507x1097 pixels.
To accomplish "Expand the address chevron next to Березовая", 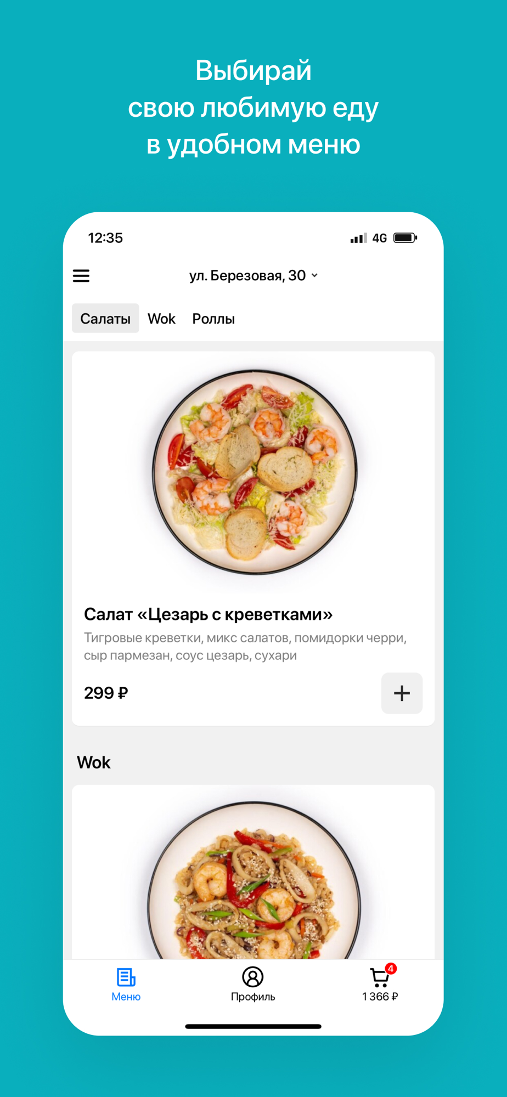I will [x=314, y=275].
